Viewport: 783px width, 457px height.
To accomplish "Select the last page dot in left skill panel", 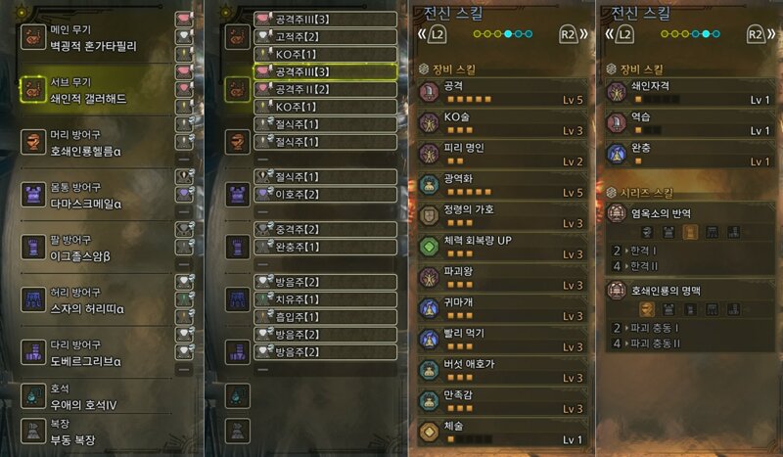I will [x=529, y=34].
